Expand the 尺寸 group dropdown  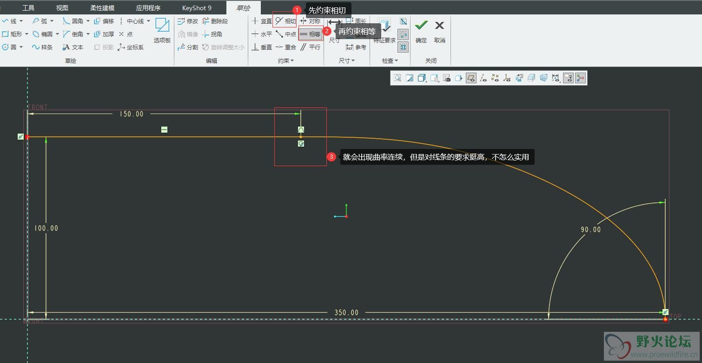[347, 60]
